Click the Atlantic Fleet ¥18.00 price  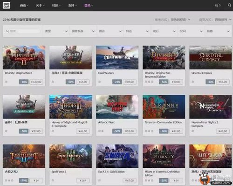[130, 131]
